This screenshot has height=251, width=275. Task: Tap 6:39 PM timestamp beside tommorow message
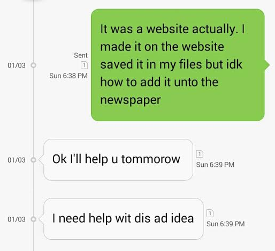coord(215,165)
